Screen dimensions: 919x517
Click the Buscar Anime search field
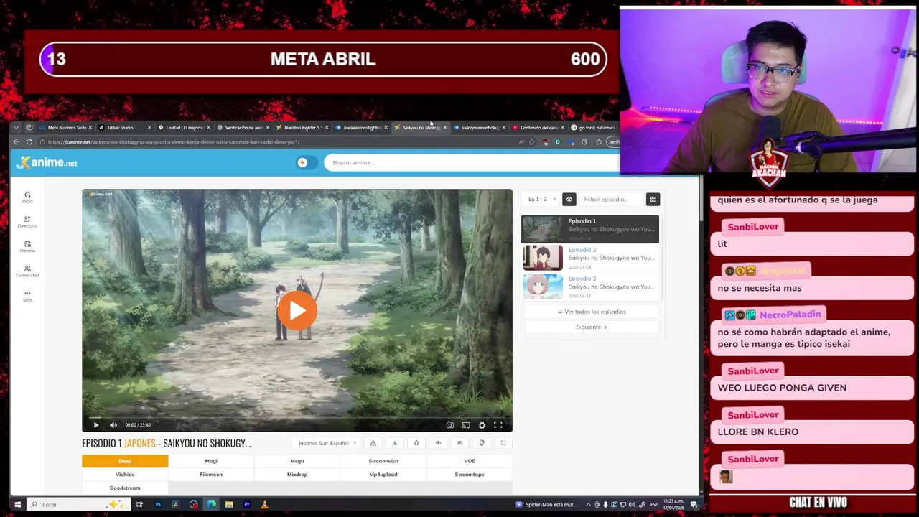(x=470, y=163)
